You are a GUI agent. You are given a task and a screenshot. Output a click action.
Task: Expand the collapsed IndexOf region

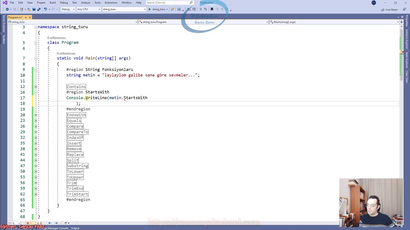36,138
